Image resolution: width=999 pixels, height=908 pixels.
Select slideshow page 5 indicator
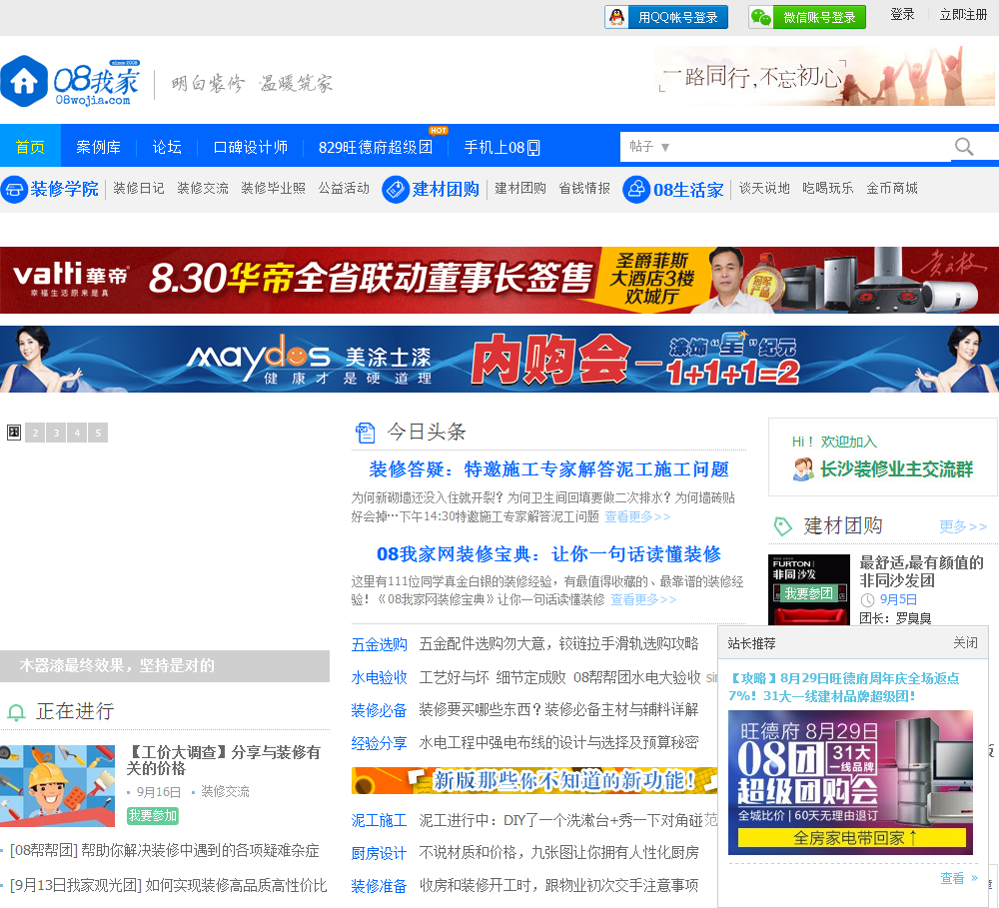click(x=98, y=433)
